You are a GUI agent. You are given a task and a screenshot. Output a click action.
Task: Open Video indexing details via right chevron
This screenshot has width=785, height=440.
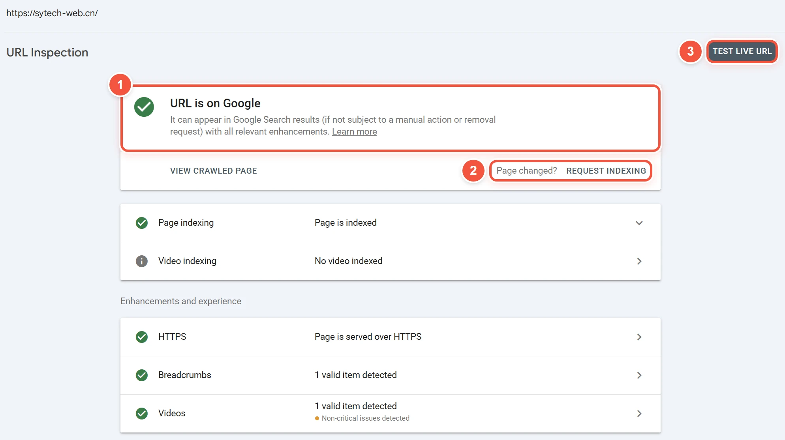639,261
